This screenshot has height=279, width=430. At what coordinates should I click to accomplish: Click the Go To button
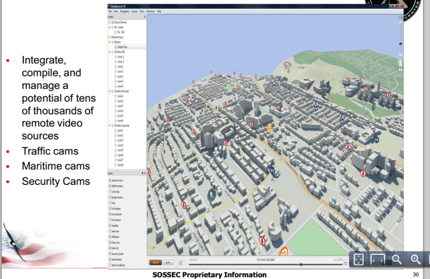point(168,262)
